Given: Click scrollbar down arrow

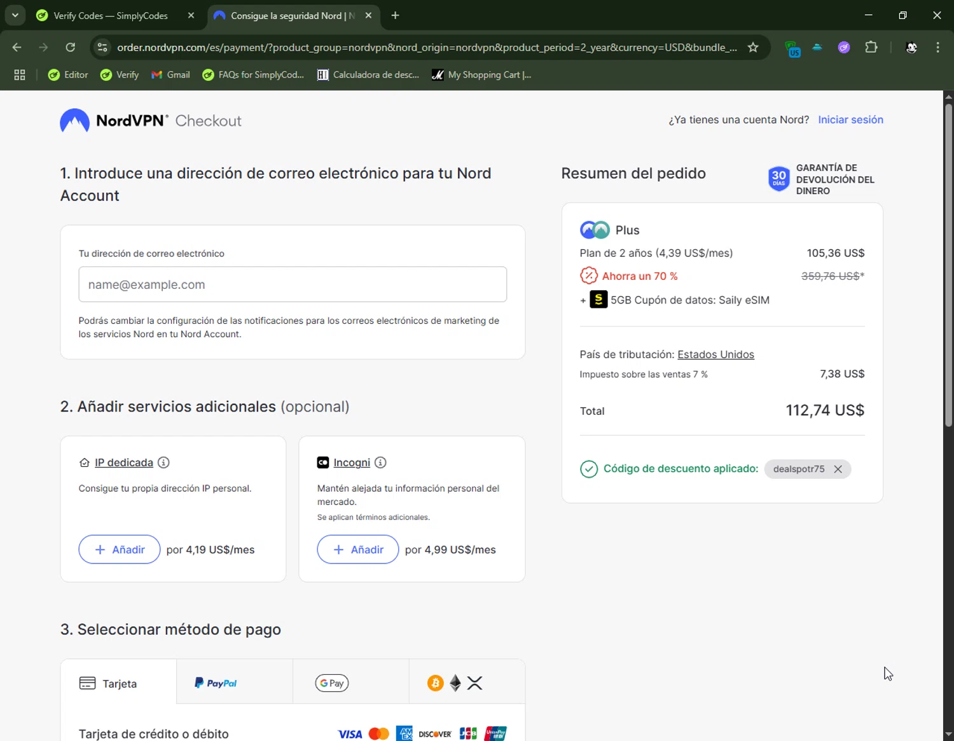Looking at the screenshot, I should pos(948,735).
